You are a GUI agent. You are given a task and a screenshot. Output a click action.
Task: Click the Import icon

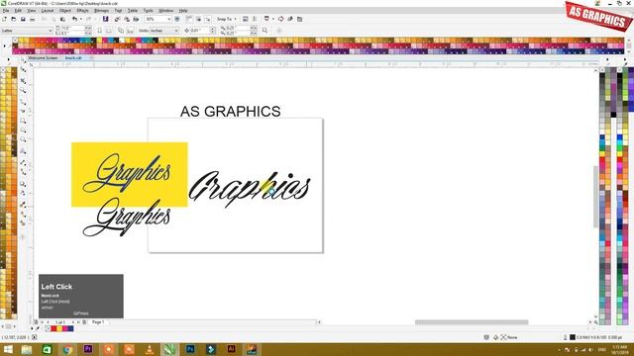[117, 19]
